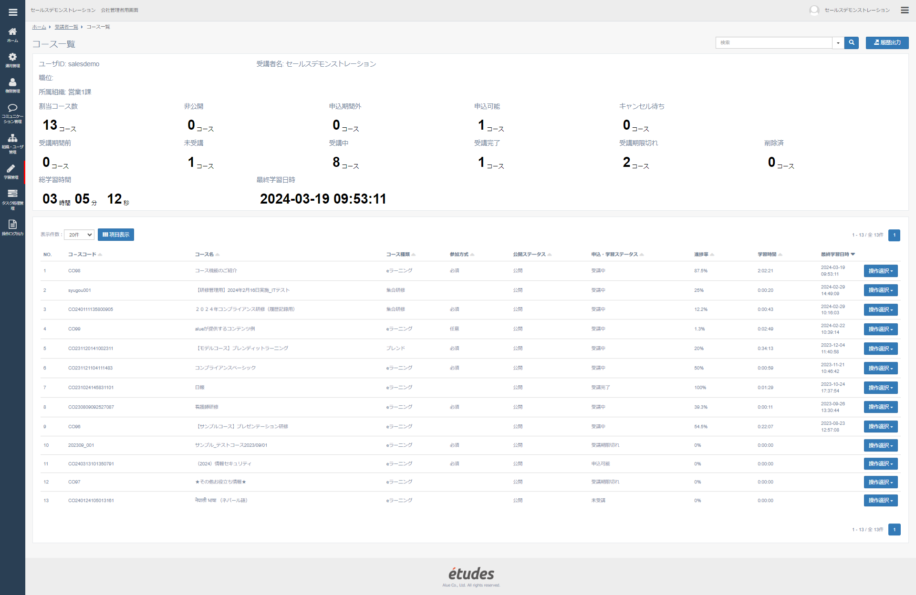Open 操作選択 dropdown for Nepali course row
916x595 pixels.
pos(881,500)
